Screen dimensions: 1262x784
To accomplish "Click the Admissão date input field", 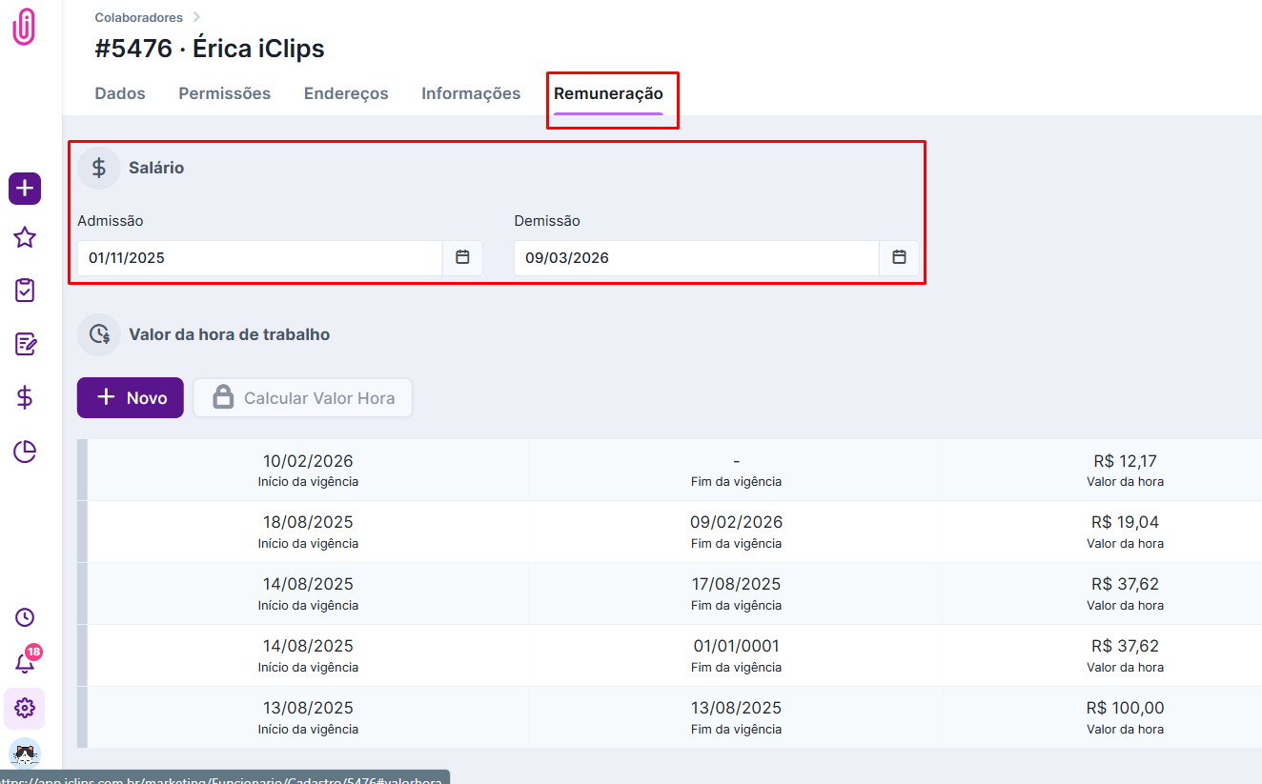I will point(259,257).
